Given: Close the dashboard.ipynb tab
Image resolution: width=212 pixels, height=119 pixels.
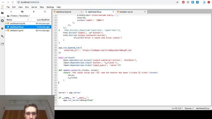Looking at the screenshot, I should pyautogui.click(x=81, y=12).
